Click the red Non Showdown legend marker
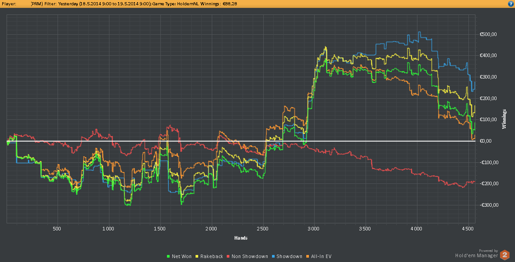 [x=228, y=256]
